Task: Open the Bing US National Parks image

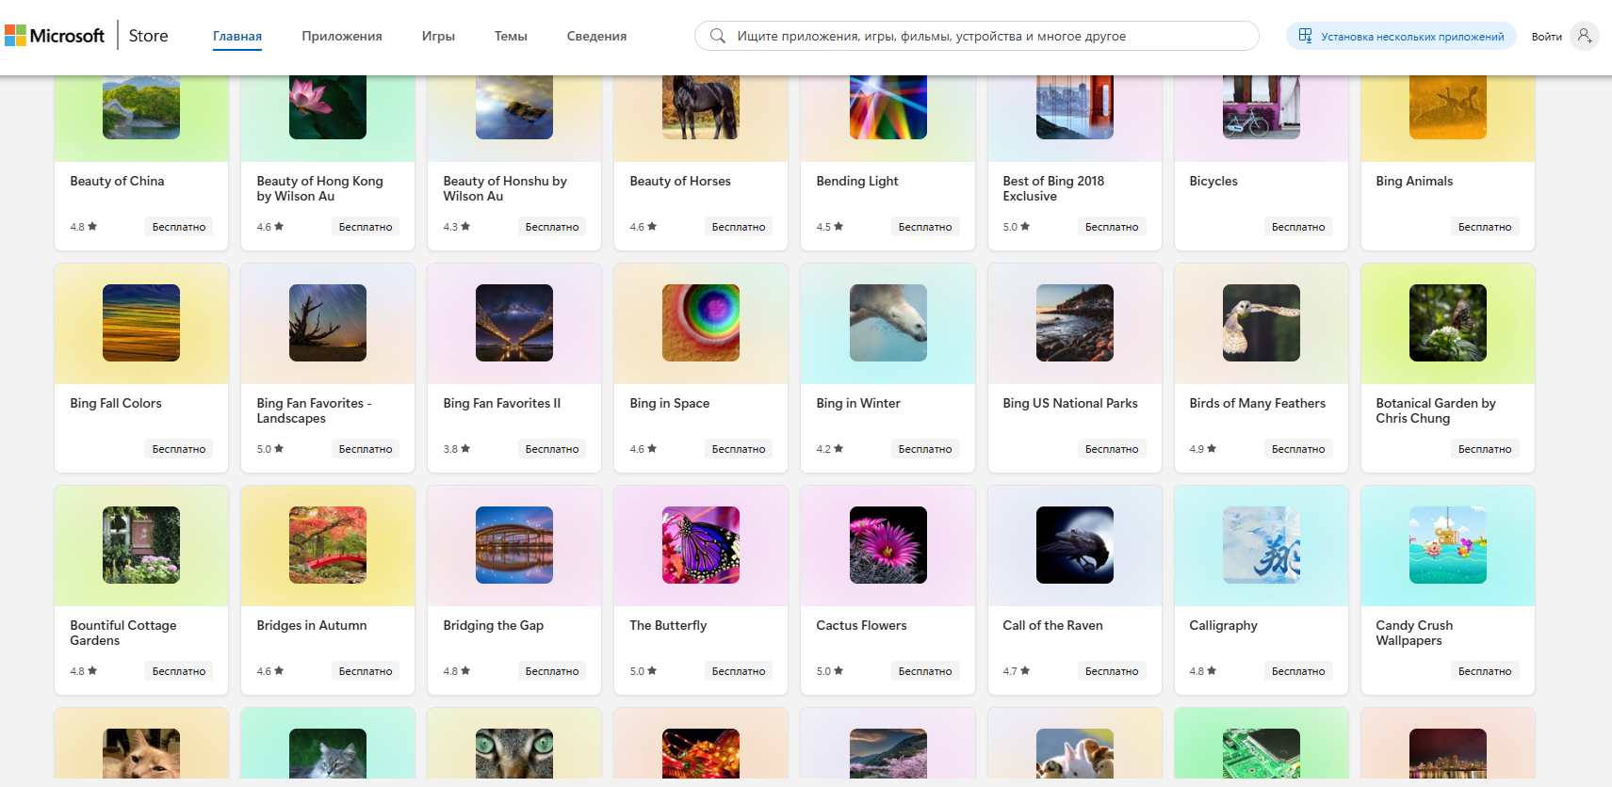Action: [x=1075, y=323]
